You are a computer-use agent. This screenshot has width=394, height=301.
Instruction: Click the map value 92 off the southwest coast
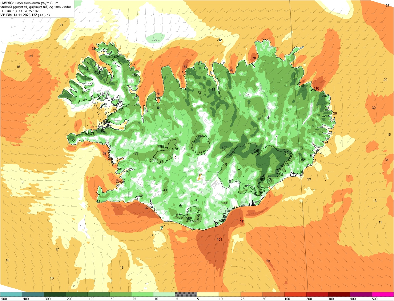coord(147,208)
